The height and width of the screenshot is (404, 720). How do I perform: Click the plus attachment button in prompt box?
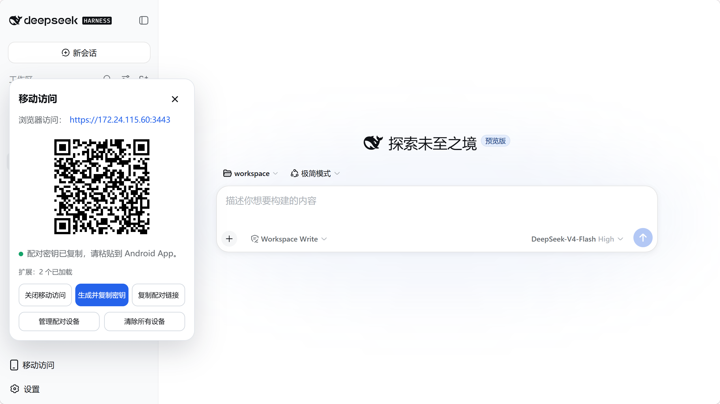(229, 239)
